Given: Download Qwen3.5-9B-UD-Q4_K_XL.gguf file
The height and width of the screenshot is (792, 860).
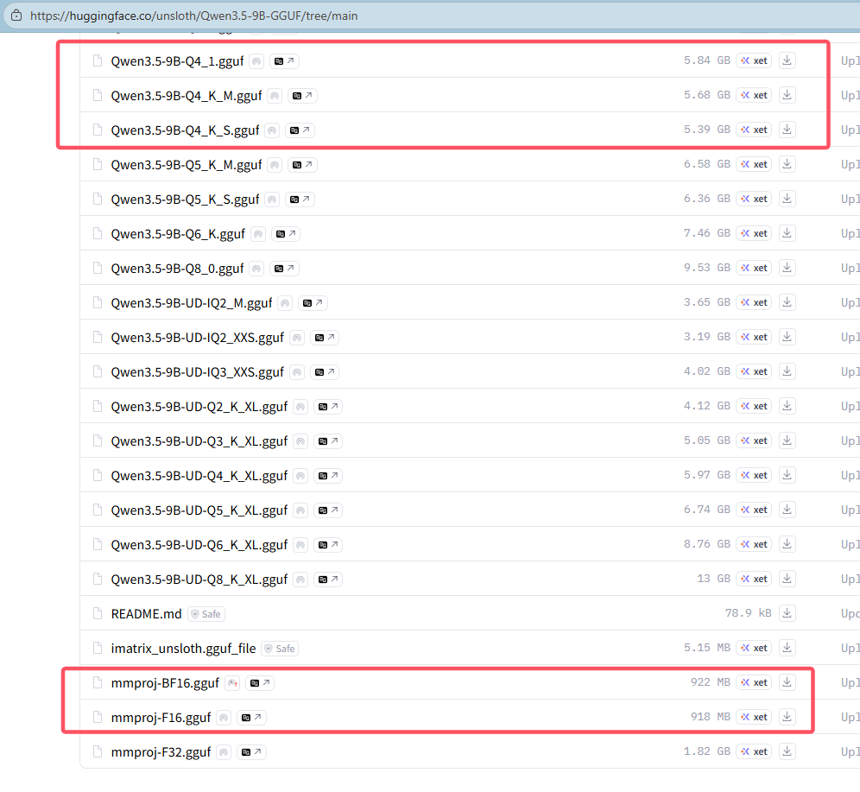Looking at the screenshot, I should point(787,475).
